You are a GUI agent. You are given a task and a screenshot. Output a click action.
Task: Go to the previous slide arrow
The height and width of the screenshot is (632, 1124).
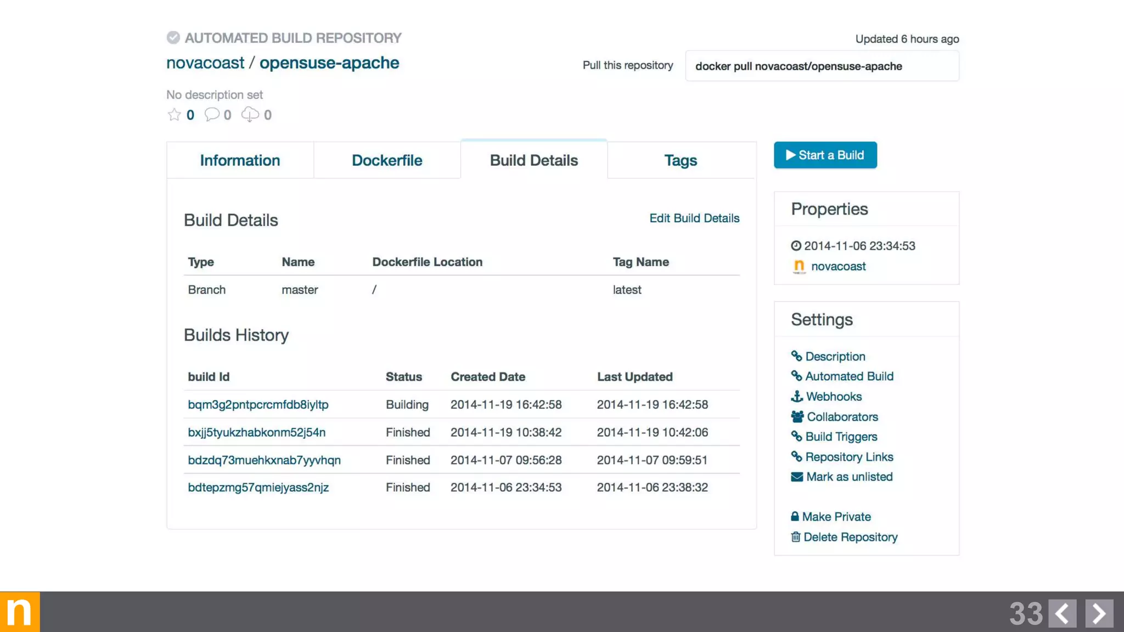(x=1062, y=613)
